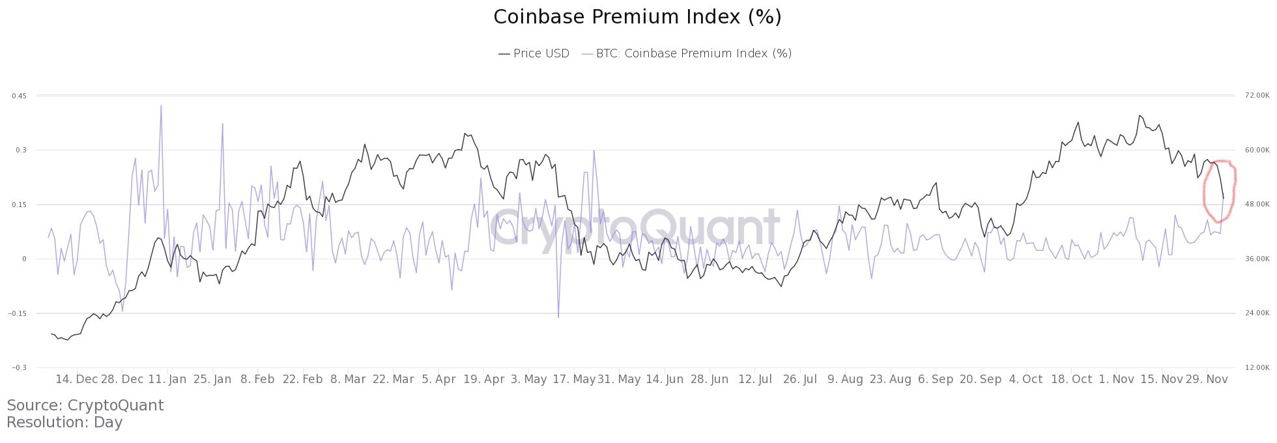Click the dark Price USD legend line marker
This screenshot has width=1277, height=443.
(x=504, y=54)
